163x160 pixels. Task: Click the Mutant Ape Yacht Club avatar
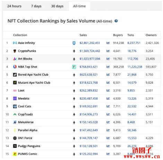coord(15,83)
